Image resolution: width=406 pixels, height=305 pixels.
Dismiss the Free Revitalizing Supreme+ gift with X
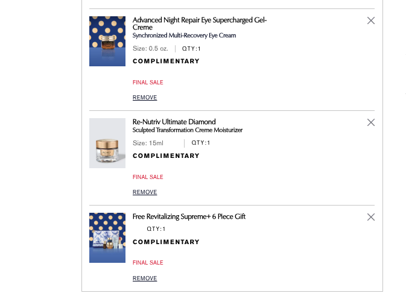point(371,217)
